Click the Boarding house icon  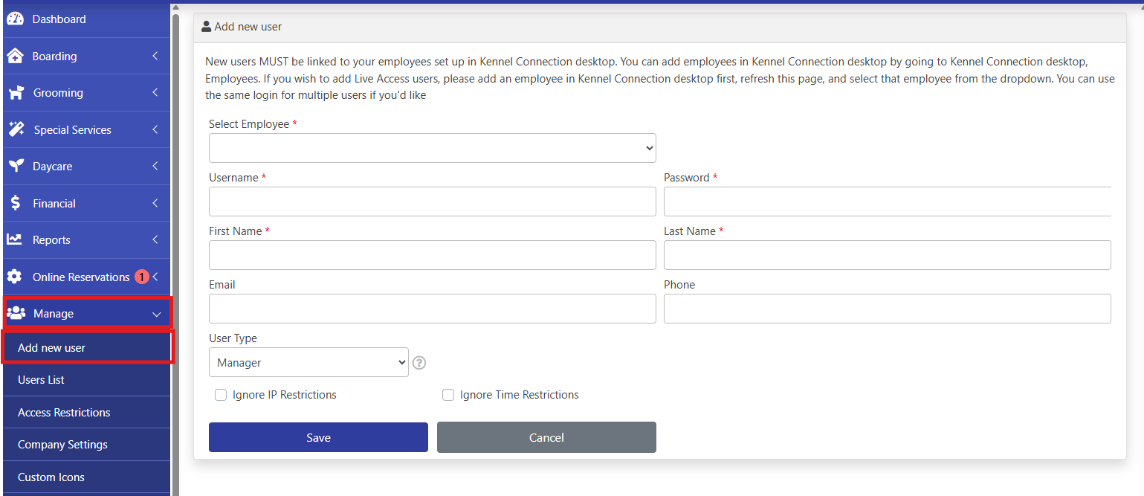coord(15,57)
